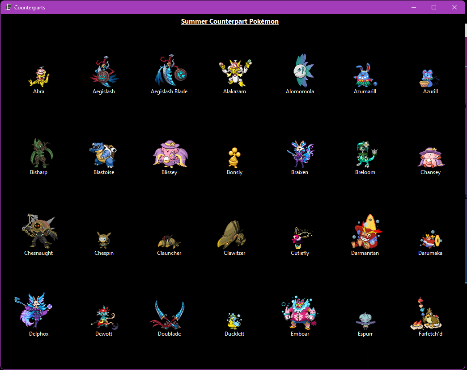Click the Alomomola name label

[x=300, y=91]
